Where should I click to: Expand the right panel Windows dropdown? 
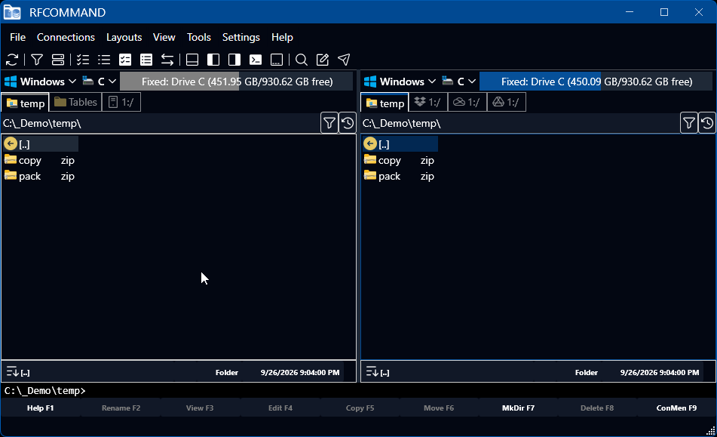[x=400, y=82]
